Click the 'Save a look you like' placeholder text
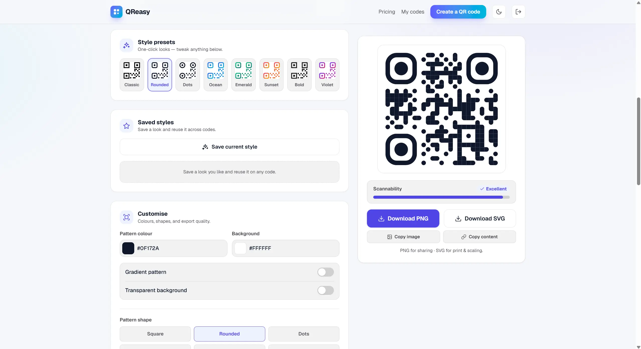641x349 pixels. [x=229, y=172]
